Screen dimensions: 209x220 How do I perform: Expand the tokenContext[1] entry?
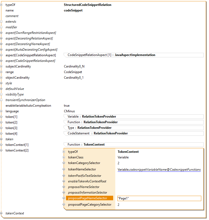click(1, 145)
